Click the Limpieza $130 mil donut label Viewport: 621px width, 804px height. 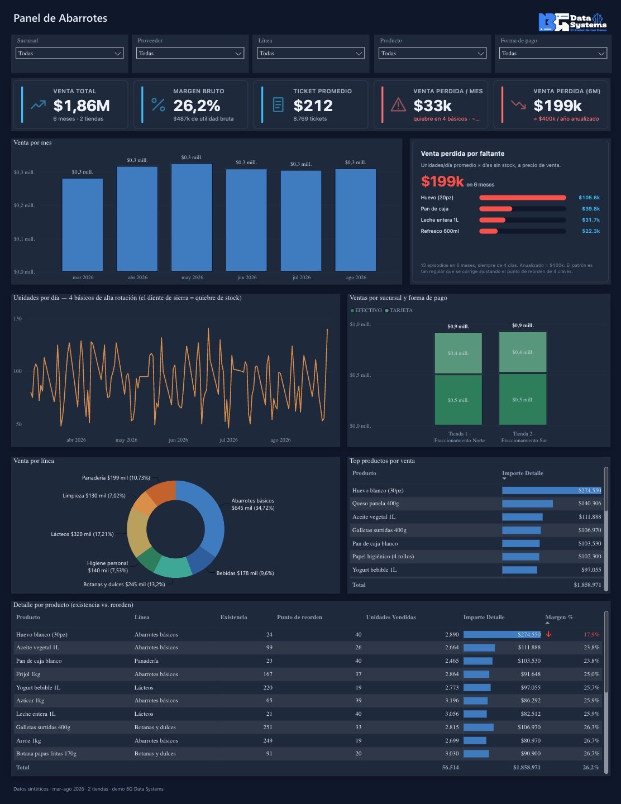tap(94, 496)
